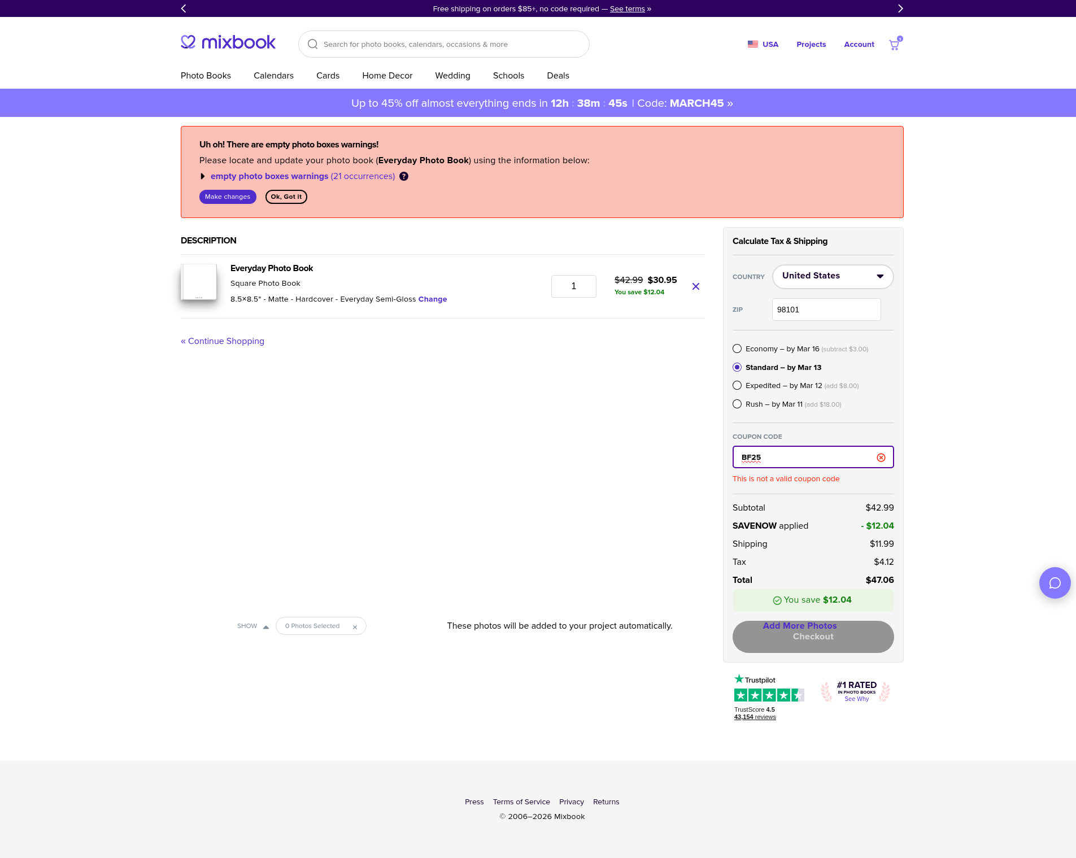Screen dimensions: 1076x858
Task: Click the mixbook heart logo
Action: (x=188, y=42)
